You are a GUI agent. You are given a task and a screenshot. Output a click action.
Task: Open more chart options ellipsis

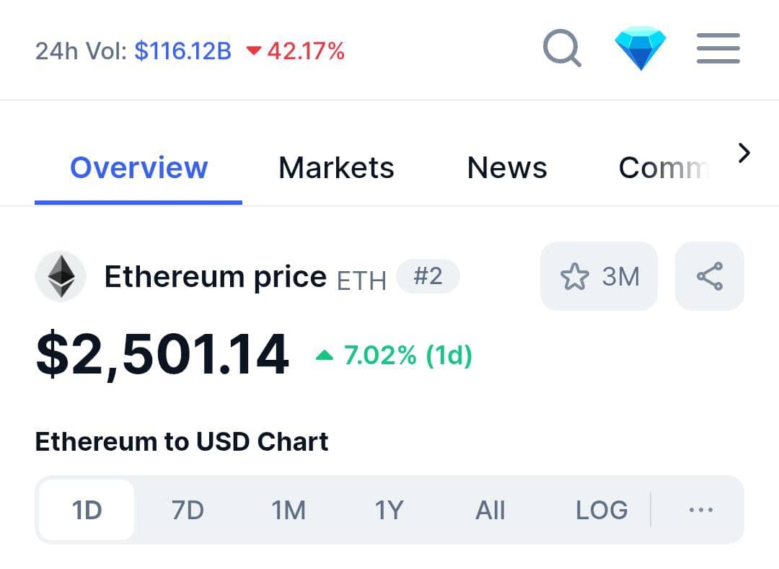[700, 510]
